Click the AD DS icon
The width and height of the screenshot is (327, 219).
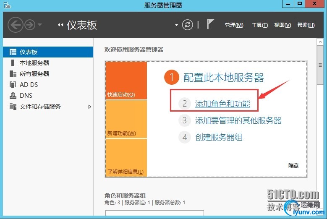(x=13, y=84)
